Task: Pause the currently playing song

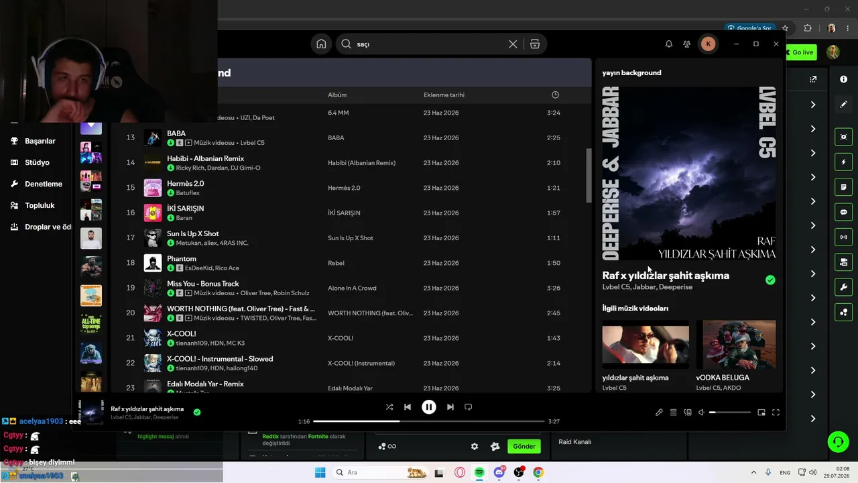Action: coord(429,407)
